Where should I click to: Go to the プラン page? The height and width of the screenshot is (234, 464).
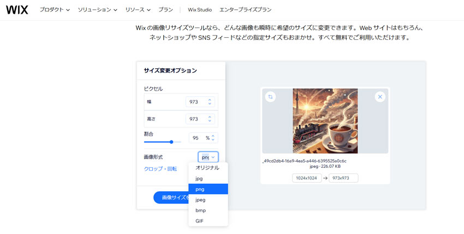[x=165, y=10]
